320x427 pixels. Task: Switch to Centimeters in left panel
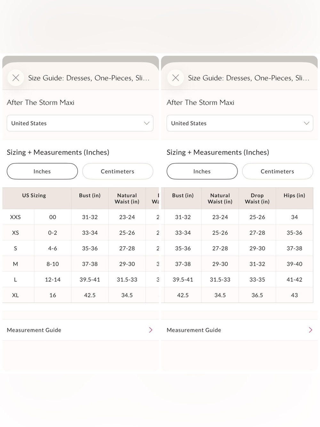[x=118, y=171]
